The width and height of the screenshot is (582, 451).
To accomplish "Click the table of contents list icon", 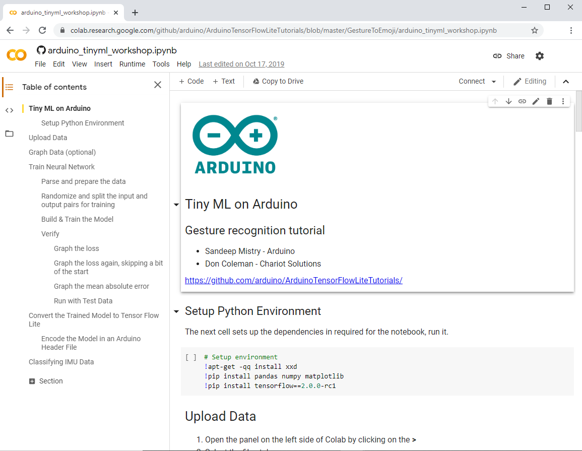I will (x=9, y=87).
